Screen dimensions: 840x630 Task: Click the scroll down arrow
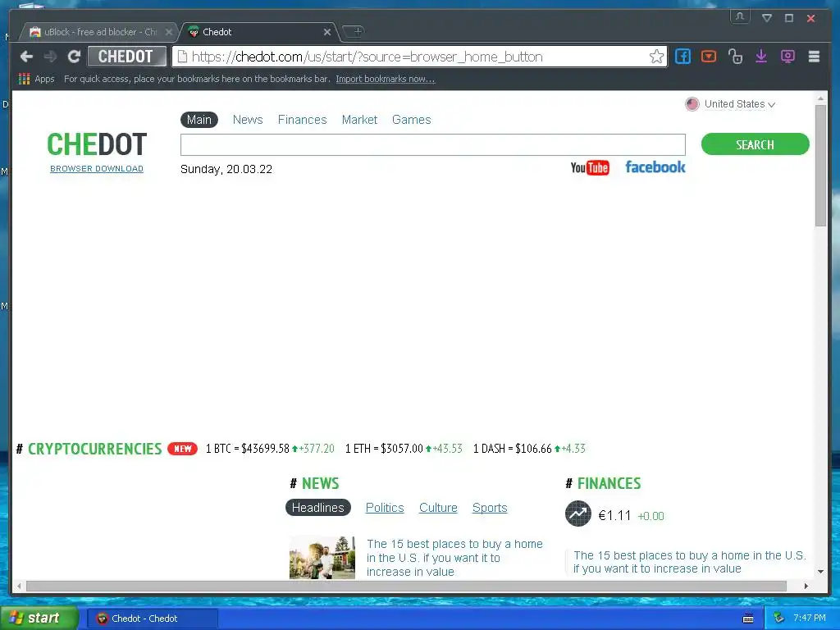820,572
